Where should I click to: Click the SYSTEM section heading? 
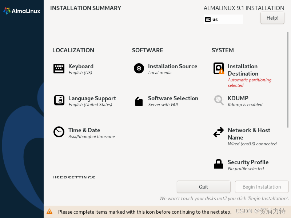(x=223, y=50)
